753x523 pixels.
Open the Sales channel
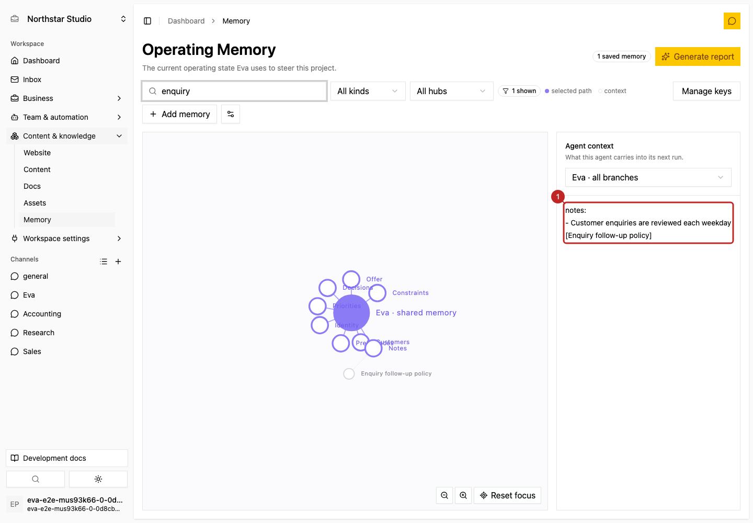tap(67, 351)
